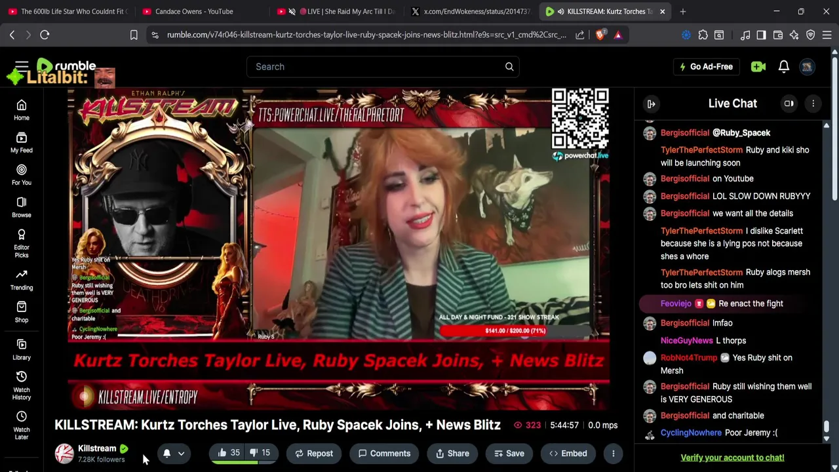Open the Shop section
The image size is (839, 472).
[x=22, y=312]
